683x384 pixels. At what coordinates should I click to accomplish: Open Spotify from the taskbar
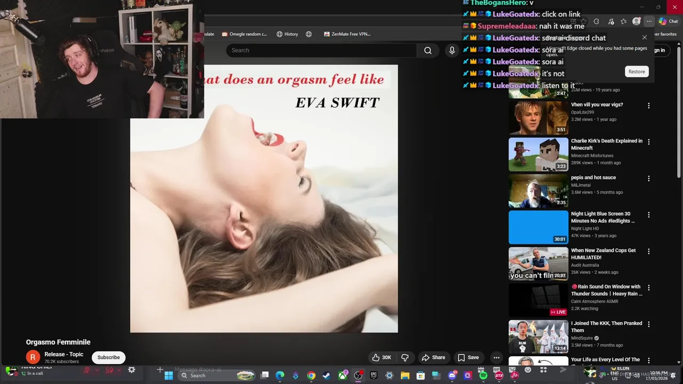coord(483,375)
